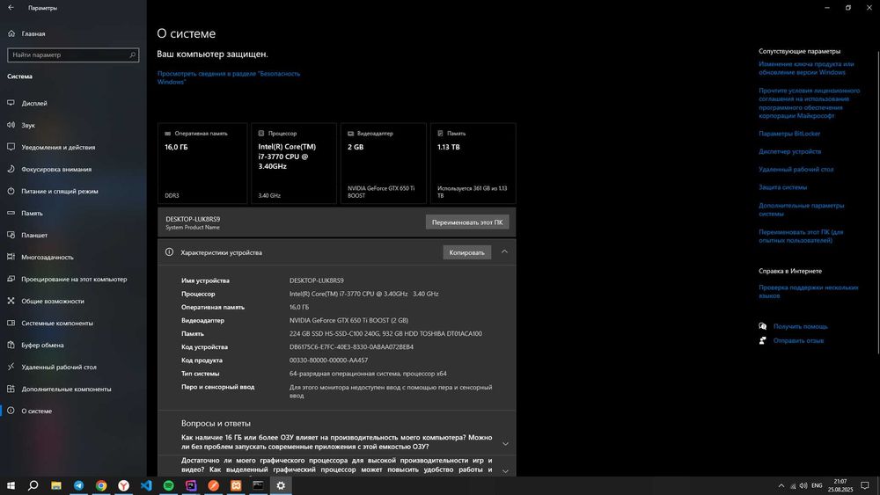Image resolution: width=880 pixels, height=495 pixels.
Task: Switch the ENG input language indicator
Action: coord(817,485)
